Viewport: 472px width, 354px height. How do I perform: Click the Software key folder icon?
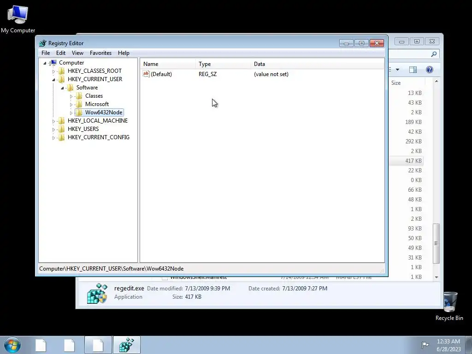(x=71, y=88)
